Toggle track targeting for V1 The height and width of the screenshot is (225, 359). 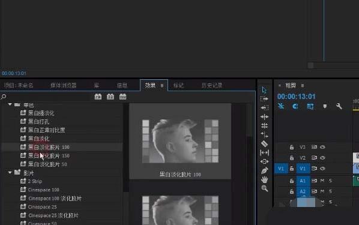[x=303, y=169]
